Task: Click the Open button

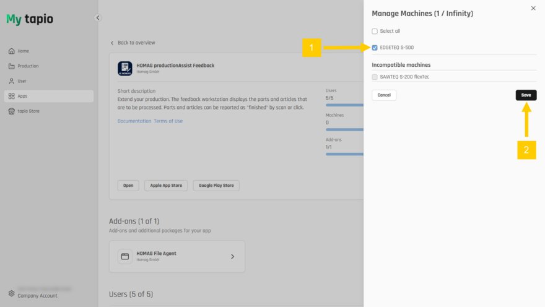Action: 128,186
